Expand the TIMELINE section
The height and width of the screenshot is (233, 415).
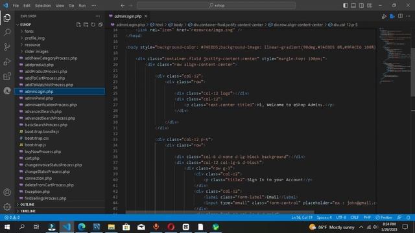tap(28, 211)
